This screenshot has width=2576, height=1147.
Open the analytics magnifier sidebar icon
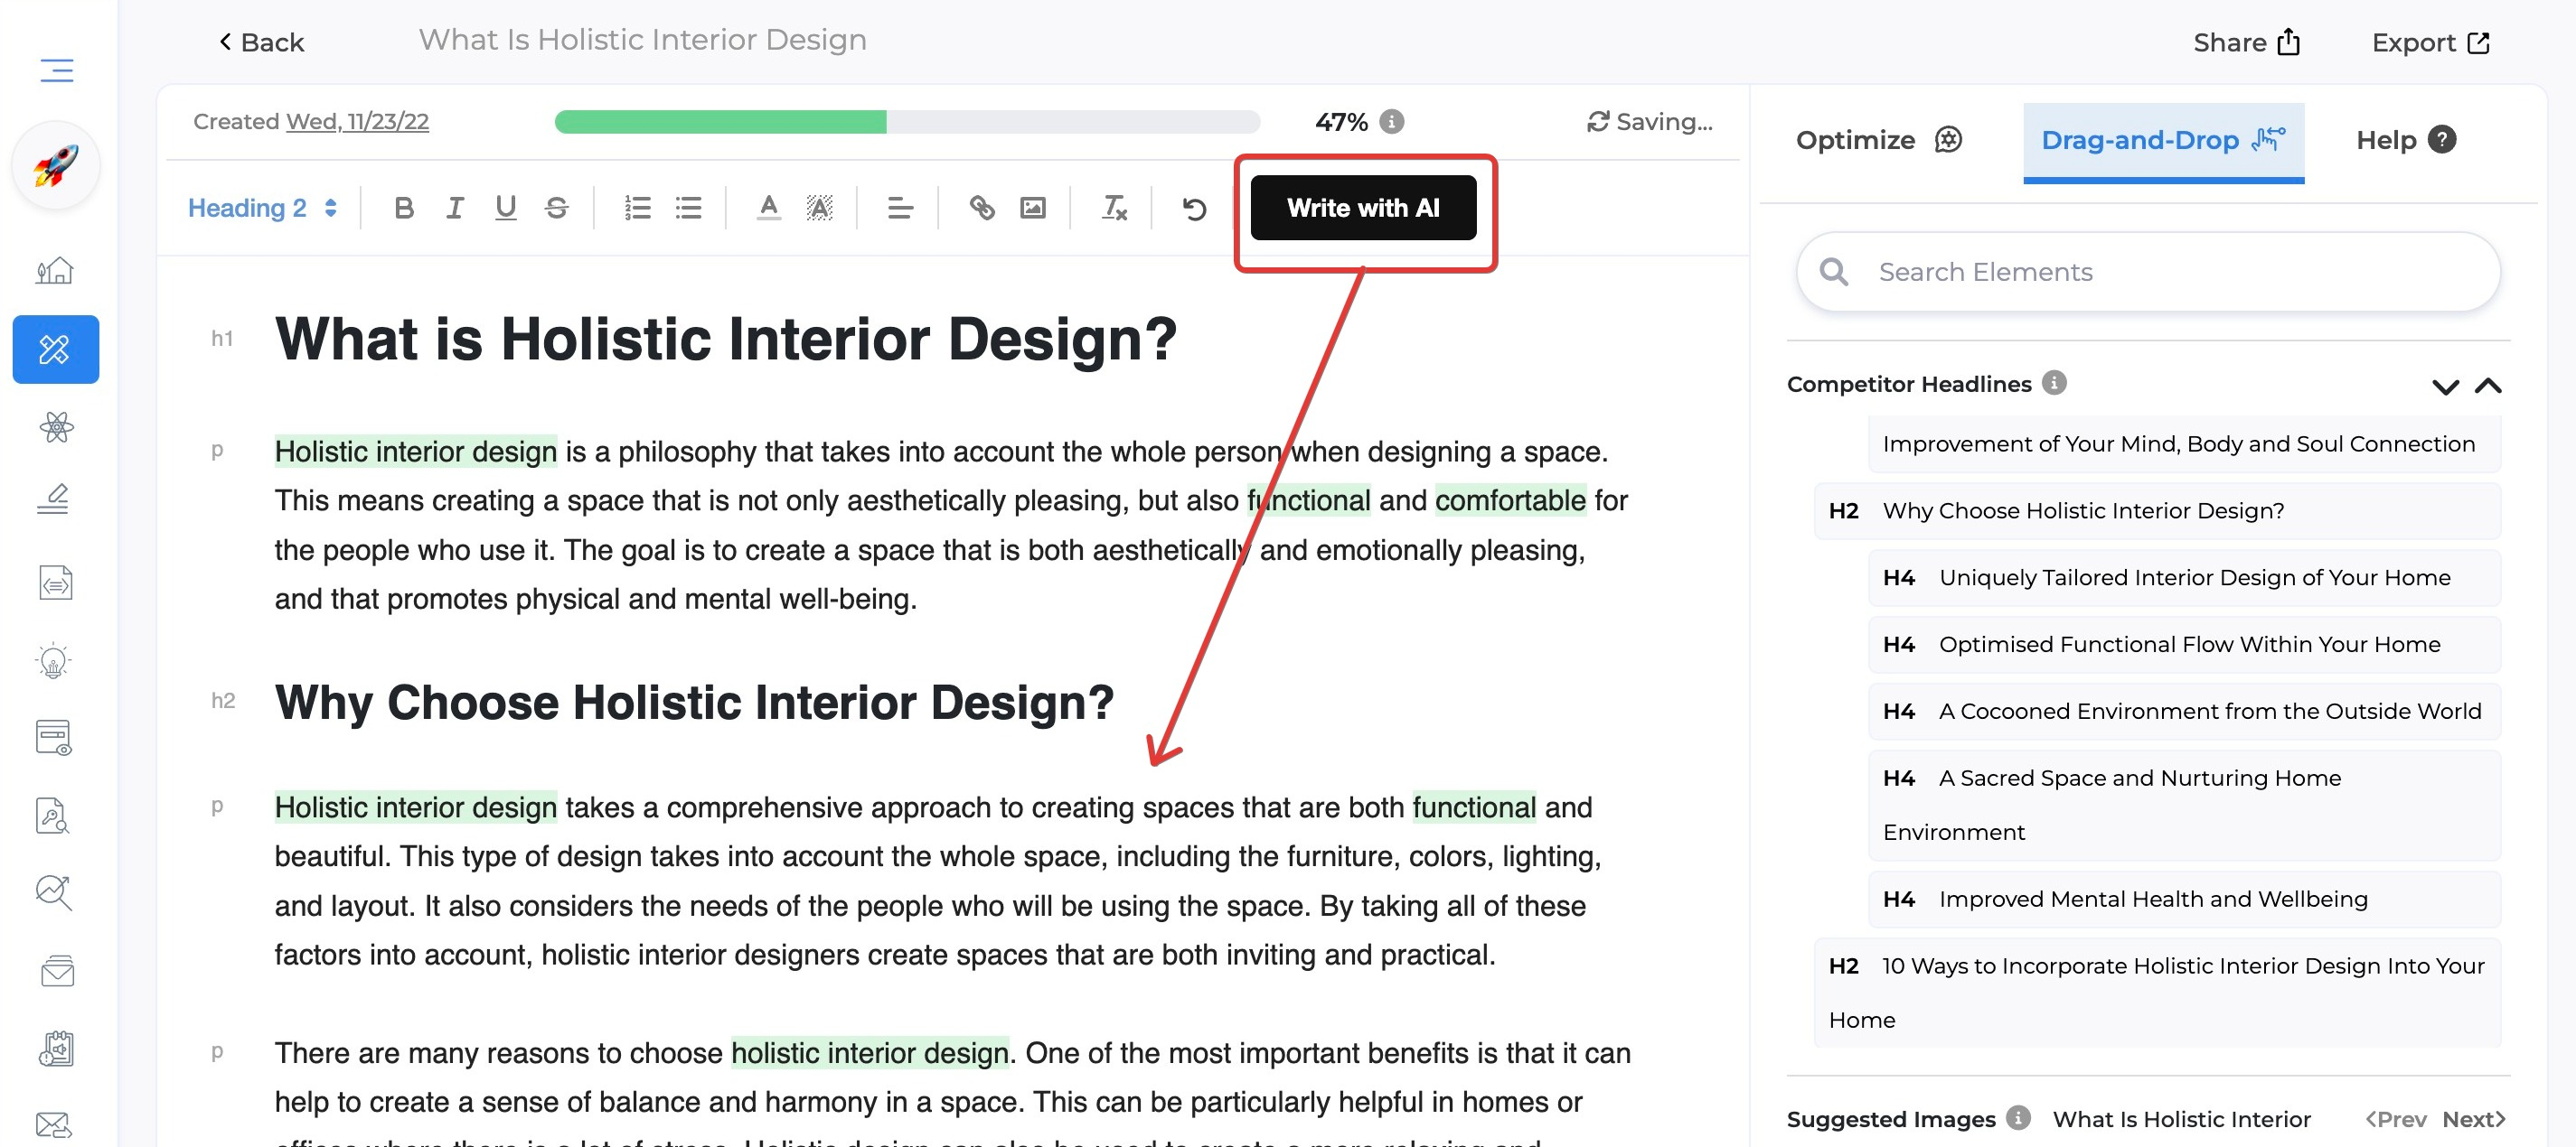tap(53, 892)
